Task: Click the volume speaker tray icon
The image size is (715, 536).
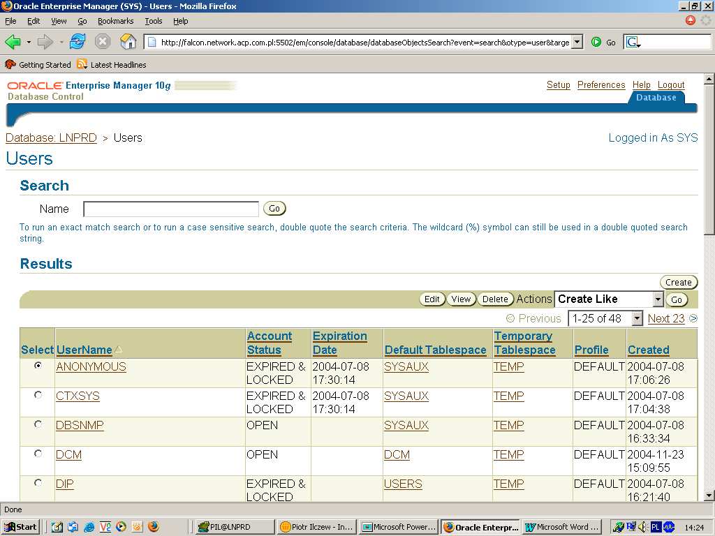Action: click(x=643, y=527)
